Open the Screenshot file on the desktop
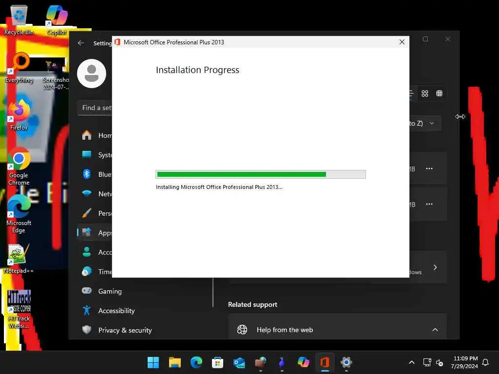This screenshot has height=374, width=499. (x=56, y=74)
